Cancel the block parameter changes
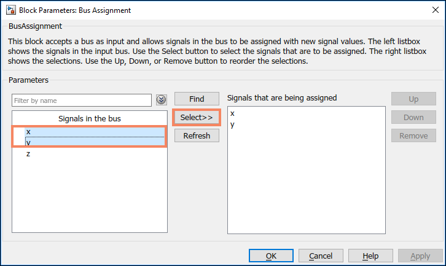The width and height of the screenshot is (446, 266). point(321,256)
